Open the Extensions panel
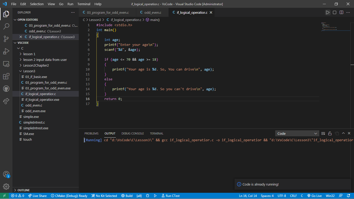Screen dimensions: 354x199 [6, 76]
